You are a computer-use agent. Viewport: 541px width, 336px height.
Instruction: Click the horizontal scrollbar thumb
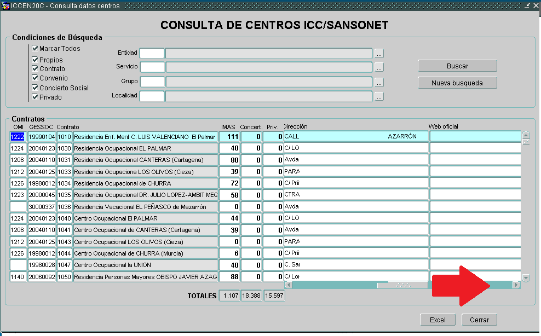click(x=402, y=285)
